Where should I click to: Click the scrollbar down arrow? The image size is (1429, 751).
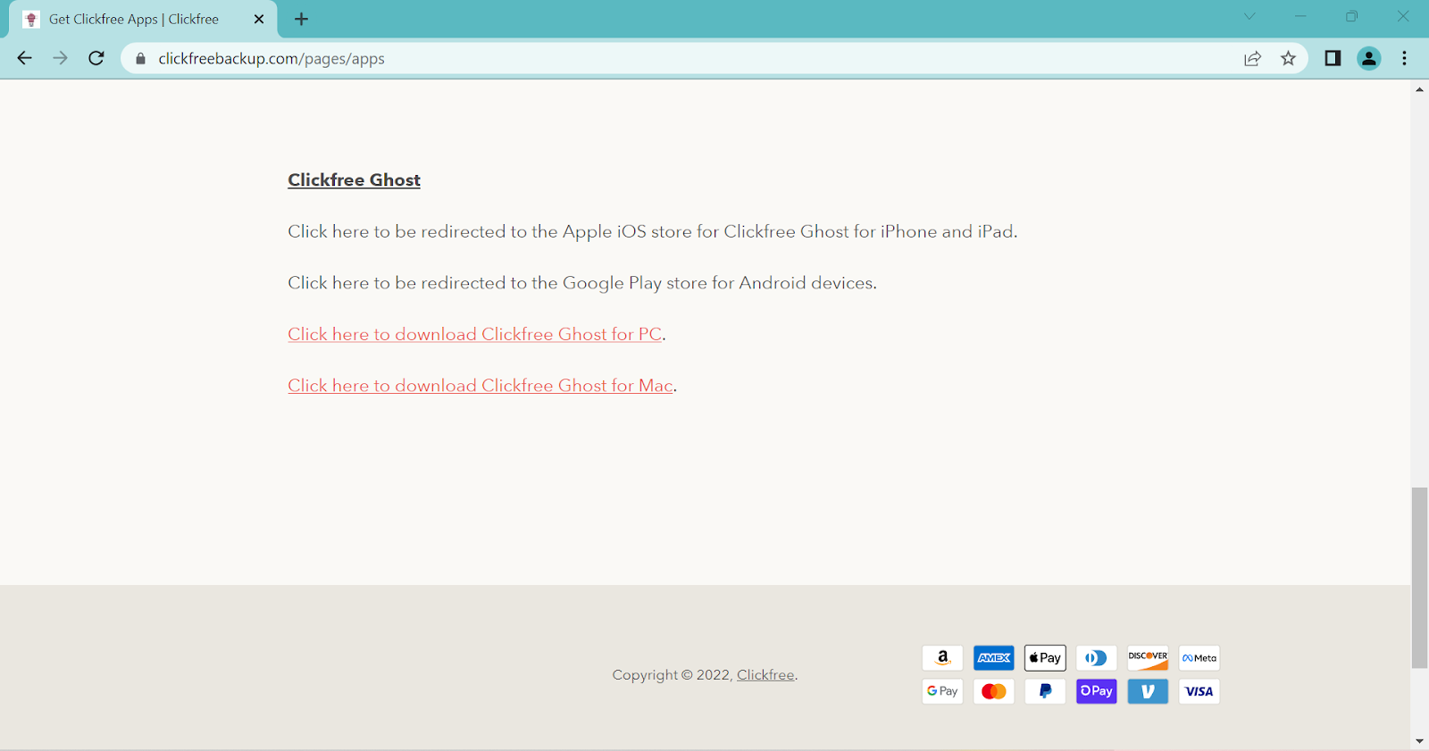pyautogui.click(x=1419, y=741)
